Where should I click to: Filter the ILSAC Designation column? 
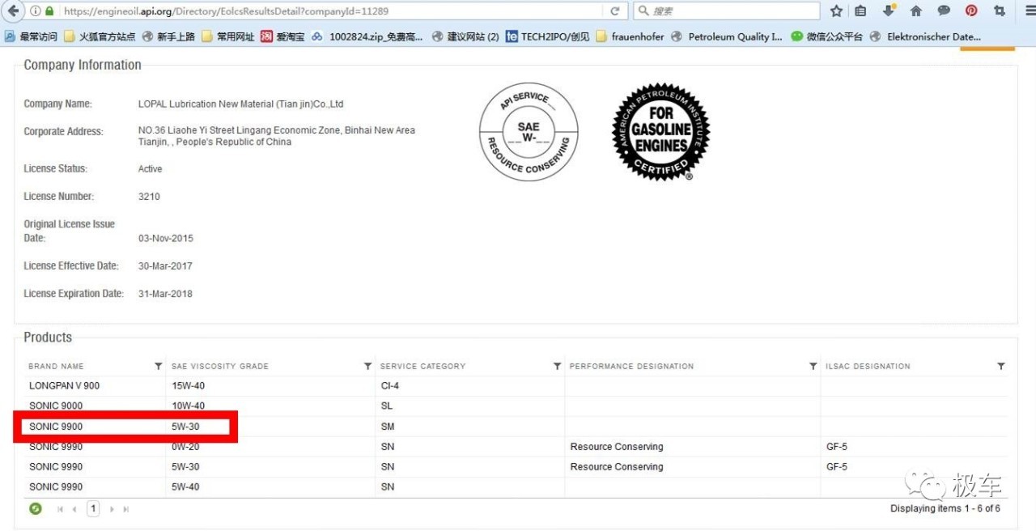click(1000, 367)
